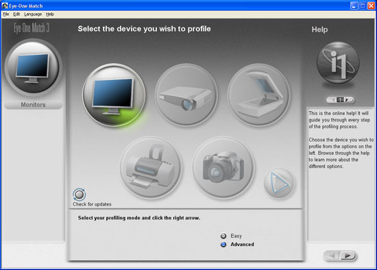
Task: Pick the flatbed scanner device icon
Action: [258, 95]
